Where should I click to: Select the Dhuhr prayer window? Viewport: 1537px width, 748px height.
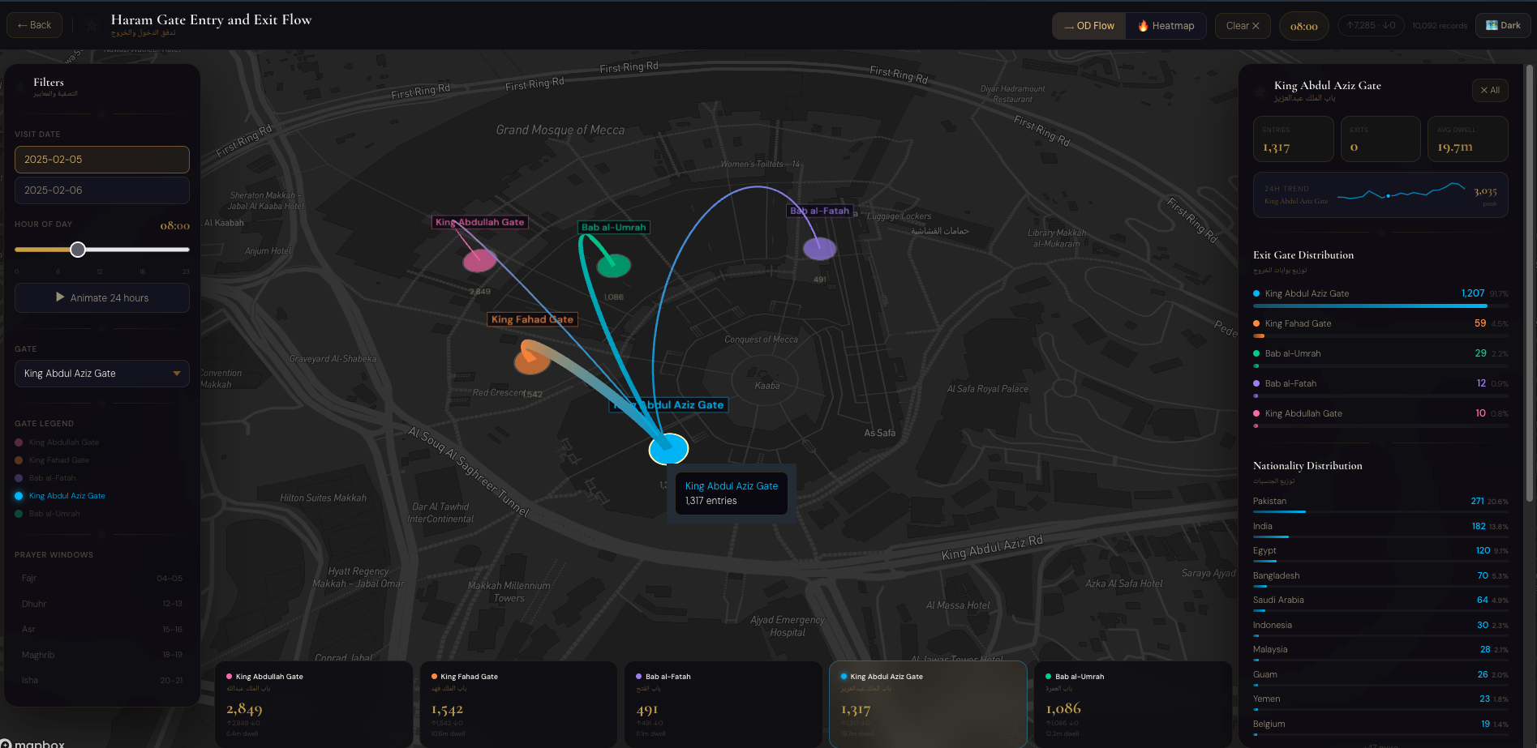coord(102,604)
